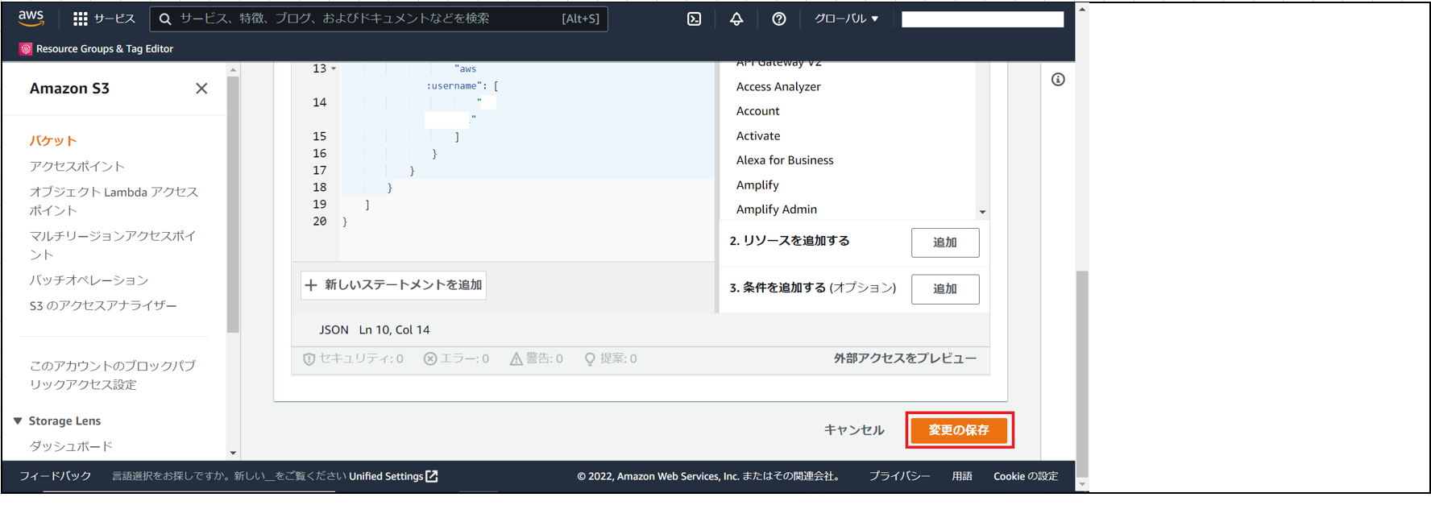Open このアカウントのブロックパブリックアクセス設定
Viewport: 1431px width, 522px height.
coord(113,375)
